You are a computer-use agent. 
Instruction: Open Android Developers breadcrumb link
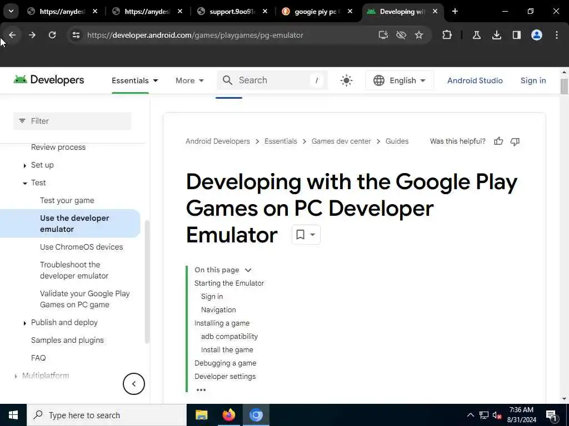pyautogui.click(x=218, y=141)
